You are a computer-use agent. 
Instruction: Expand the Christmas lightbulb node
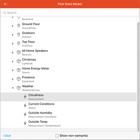tap(13, 61)
